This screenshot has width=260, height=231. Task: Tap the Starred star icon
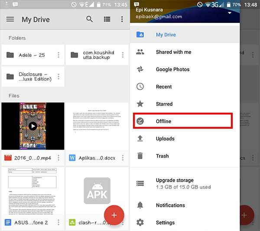pos(140,104)
